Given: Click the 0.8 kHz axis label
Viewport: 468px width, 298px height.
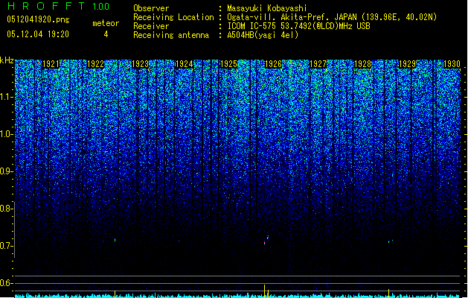Looking at the screenshot, I should (6, 209).
